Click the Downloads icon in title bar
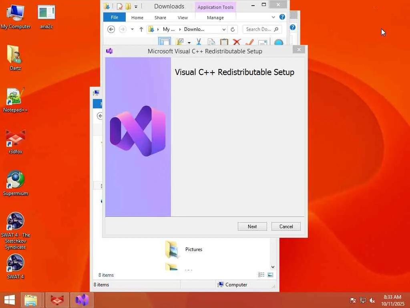This screenshot has width=410, height=308. click(107, 6)
